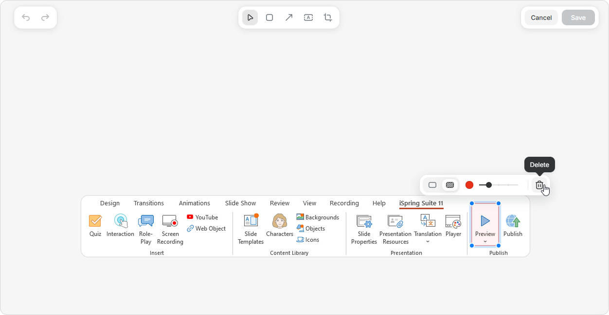Select the rectangle shape tool
609x315 pixels.
pos(269,17)
